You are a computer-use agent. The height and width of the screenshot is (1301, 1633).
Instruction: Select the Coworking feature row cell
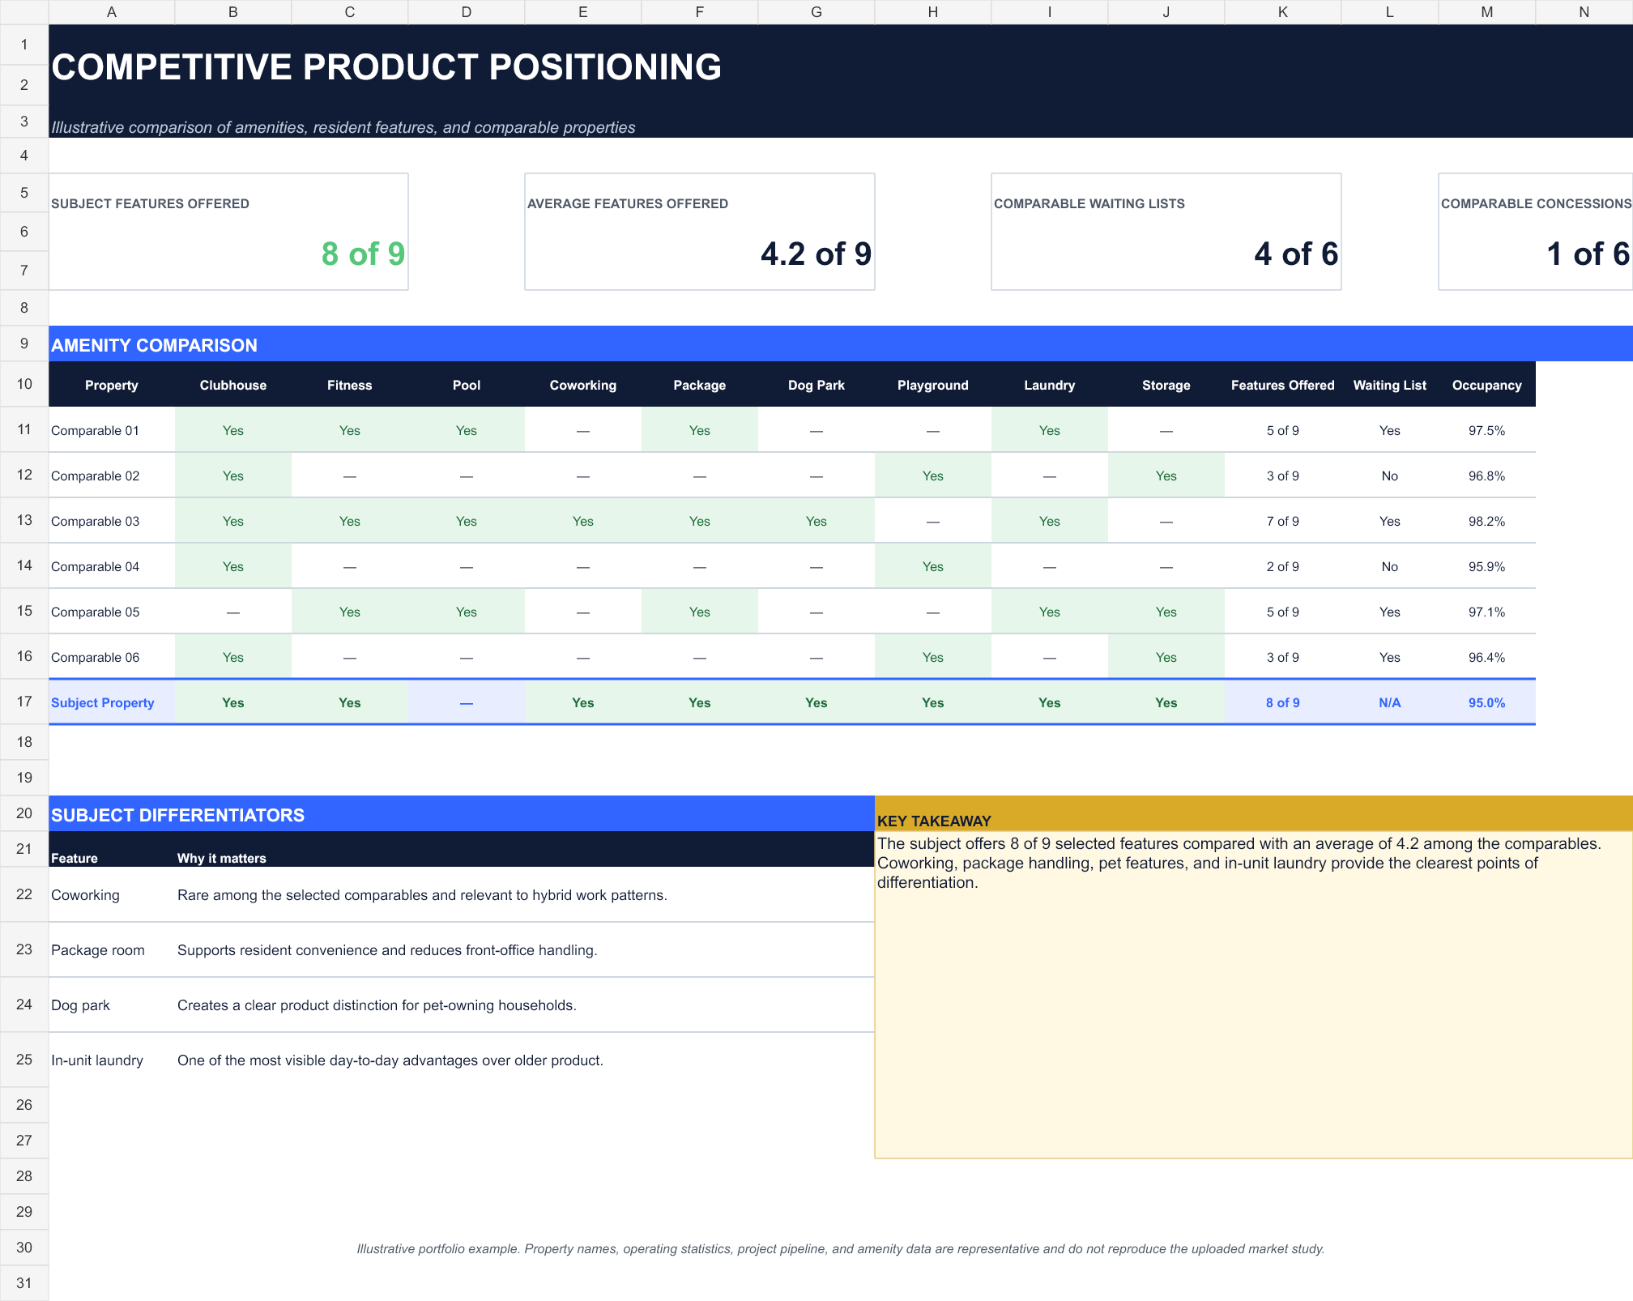112,894
